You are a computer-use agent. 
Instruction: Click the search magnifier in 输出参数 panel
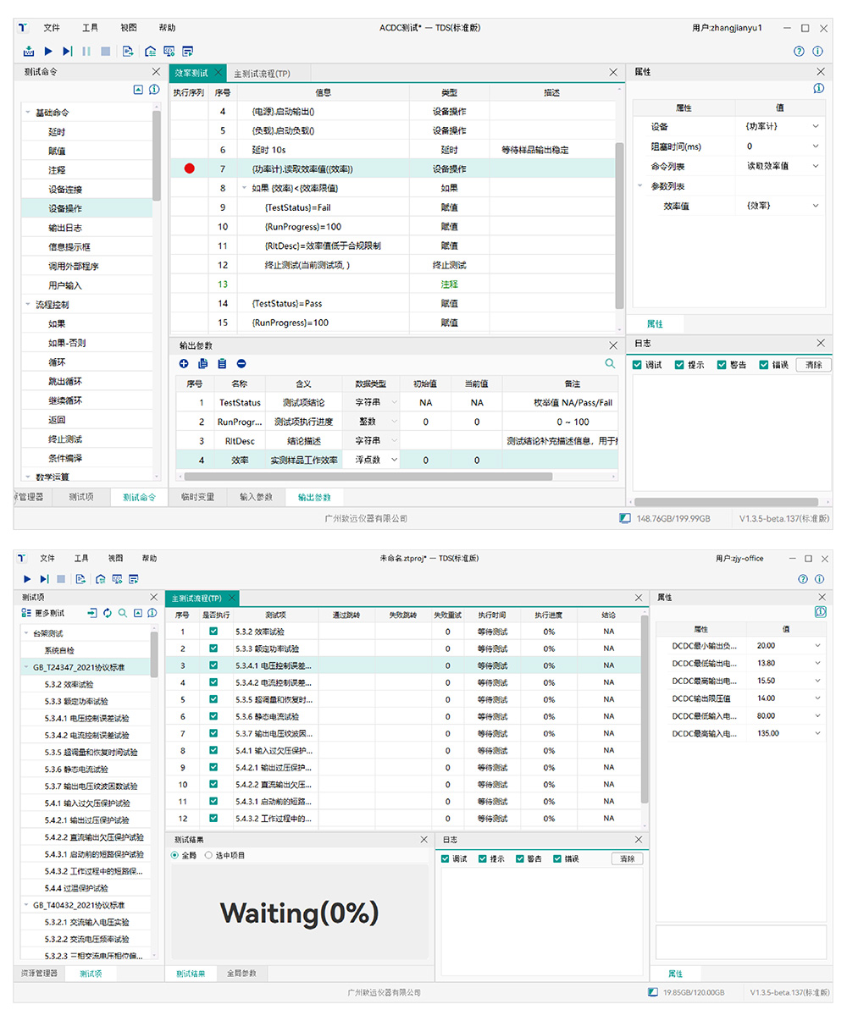[610, 363]
